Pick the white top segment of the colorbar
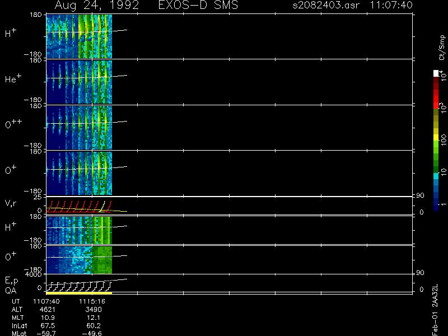This screenshot has width=448, height=336. coord(436,73)
